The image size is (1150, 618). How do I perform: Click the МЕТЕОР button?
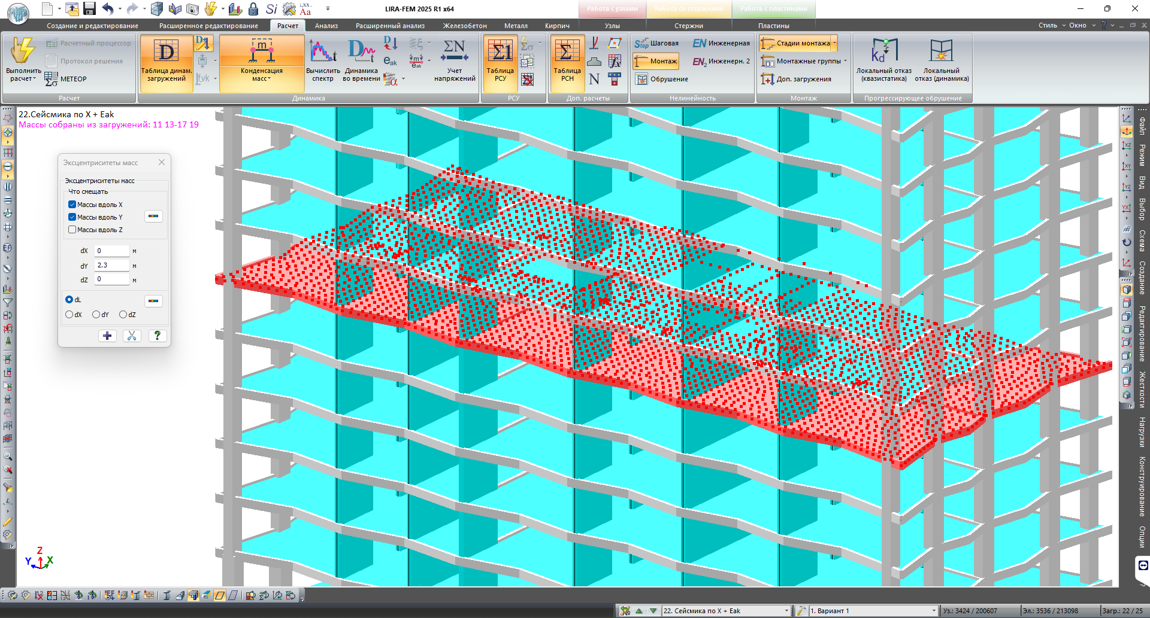[x=66, y=79]
